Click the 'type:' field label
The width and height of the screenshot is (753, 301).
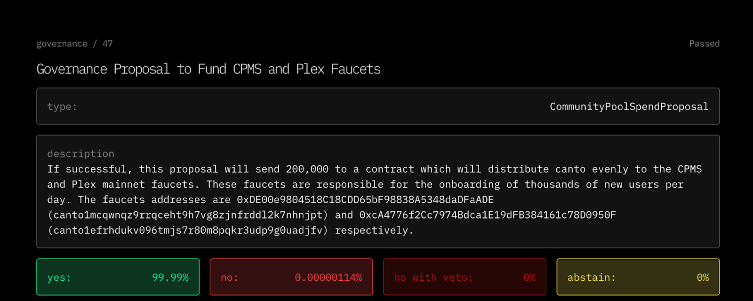(62, 107)
